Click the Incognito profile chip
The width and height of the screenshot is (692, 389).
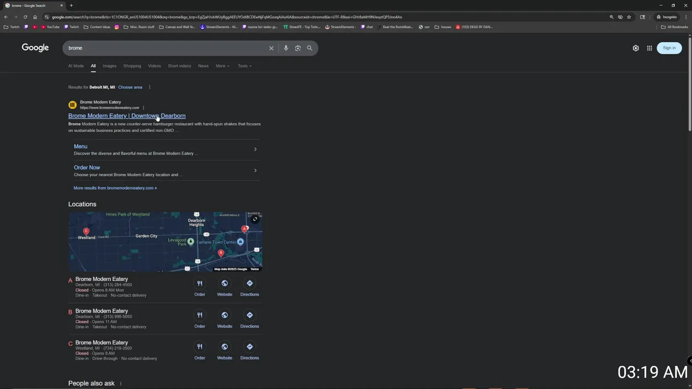point(667,17)
